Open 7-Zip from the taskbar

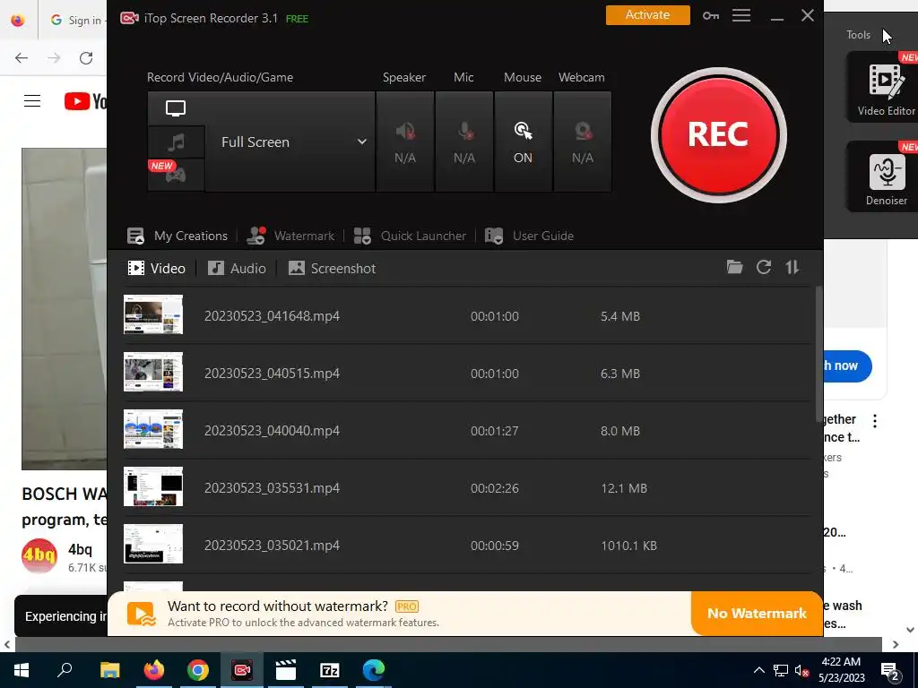tap(330, 670)
